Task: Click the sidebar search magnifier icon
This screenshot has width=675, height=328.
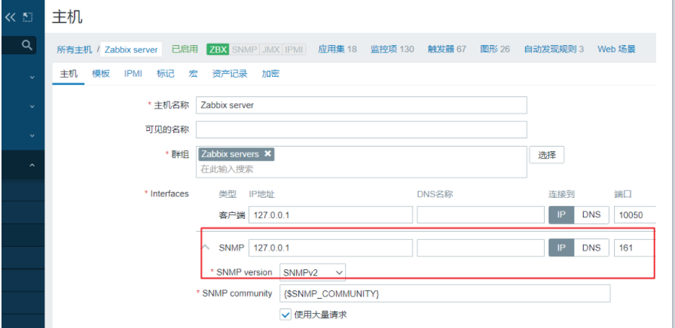Action: [x=27, y=44]
